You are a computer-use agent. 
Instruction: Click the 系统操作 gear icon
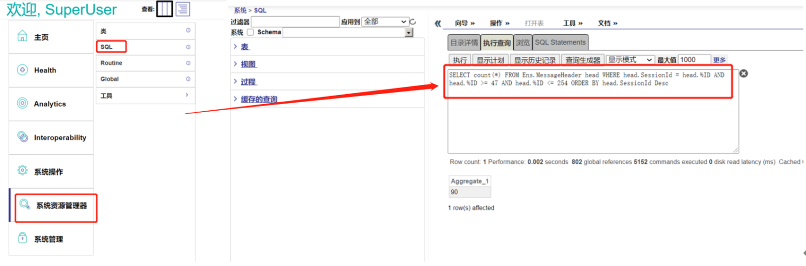coord(22,170)
